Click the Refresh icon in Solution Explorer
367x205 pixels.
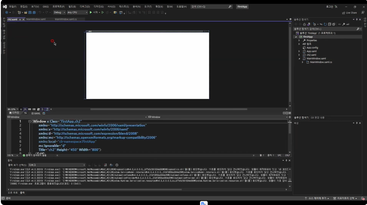[325, 24]
